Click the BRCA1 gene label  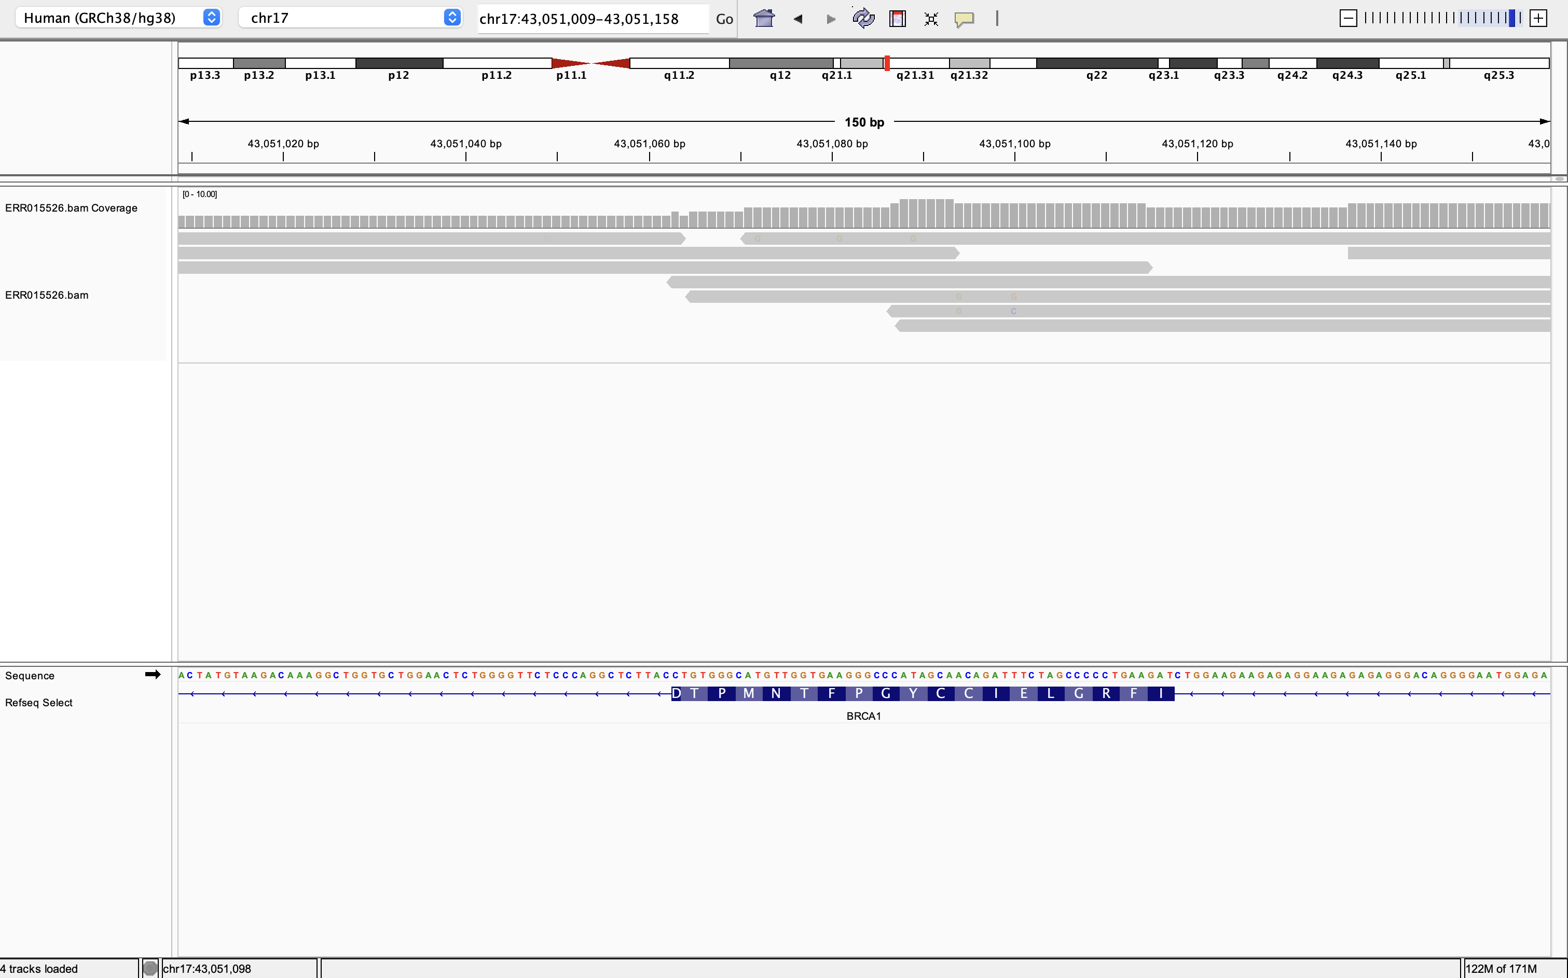863,716
